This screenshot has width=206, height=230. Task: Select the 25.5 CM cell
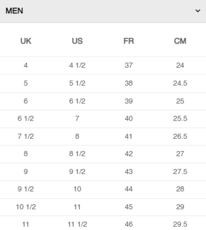[180, 118]
